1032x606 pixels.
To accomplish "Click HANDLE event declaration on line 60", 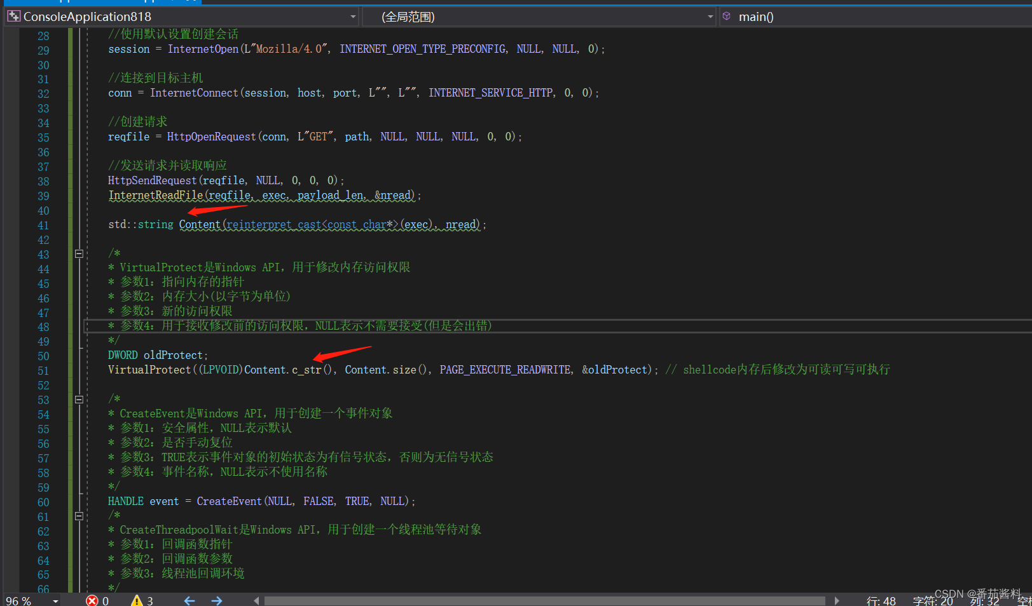I will point(144,501).
